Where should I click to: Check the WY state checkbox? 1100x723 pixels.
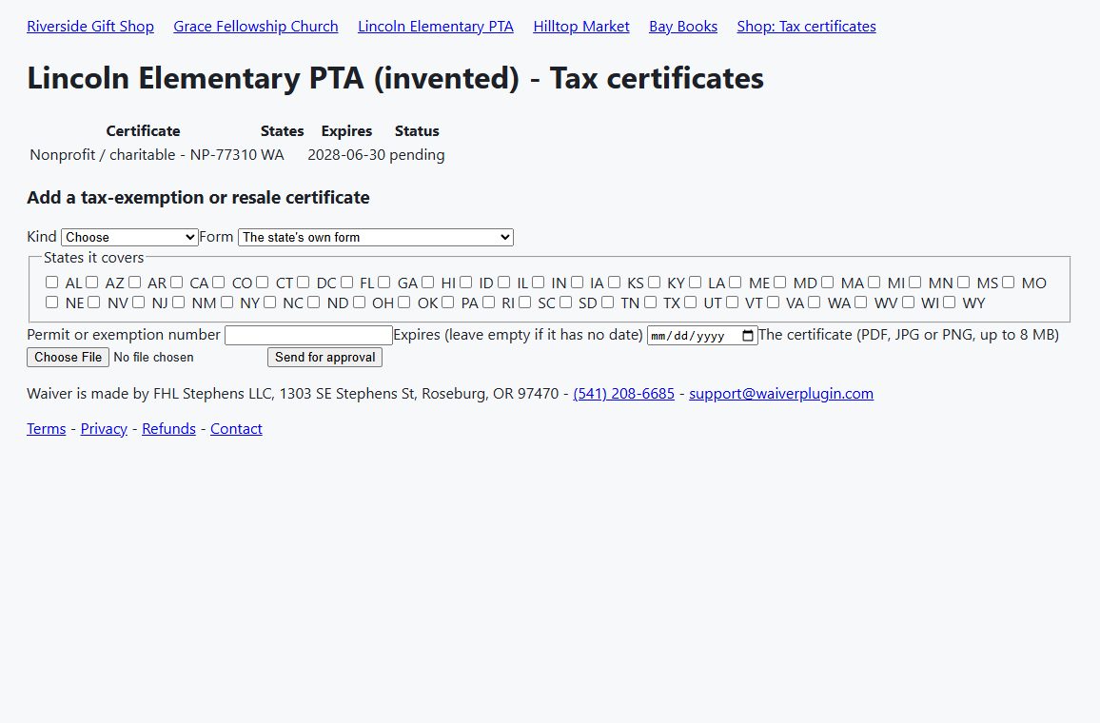(949, 303)
